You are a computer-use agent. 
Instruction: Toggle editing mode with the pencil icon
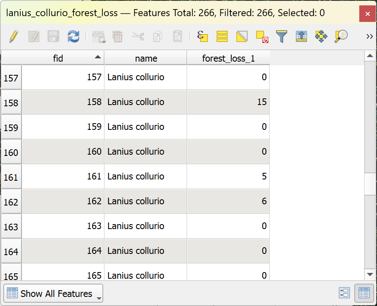tap(14, 36)
